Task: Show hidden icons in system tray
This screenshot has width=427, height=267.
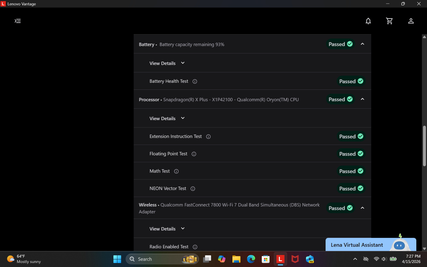Action: (x=355, y=259)
